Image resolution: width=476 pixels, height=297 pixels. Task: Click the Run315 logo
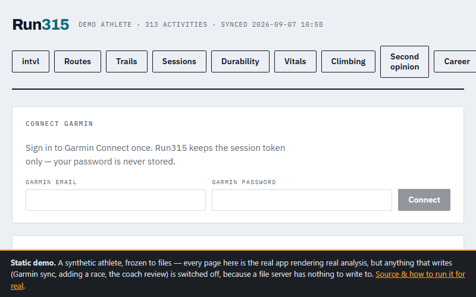[40, 24]
